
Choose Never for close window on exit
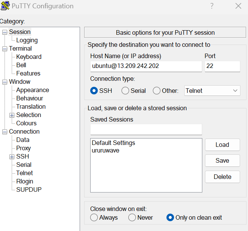pos(132,217)
